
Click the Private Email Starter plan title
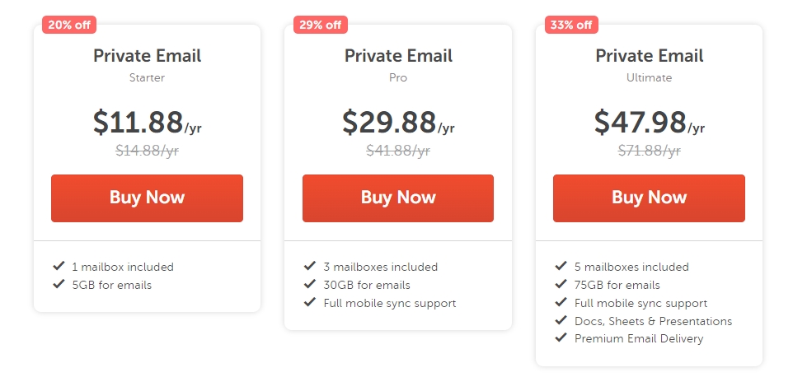pos(147,56)
